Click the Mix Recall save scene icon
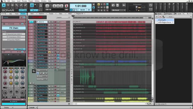The height and width of the screenshot is (109, 193). [117, 5]
